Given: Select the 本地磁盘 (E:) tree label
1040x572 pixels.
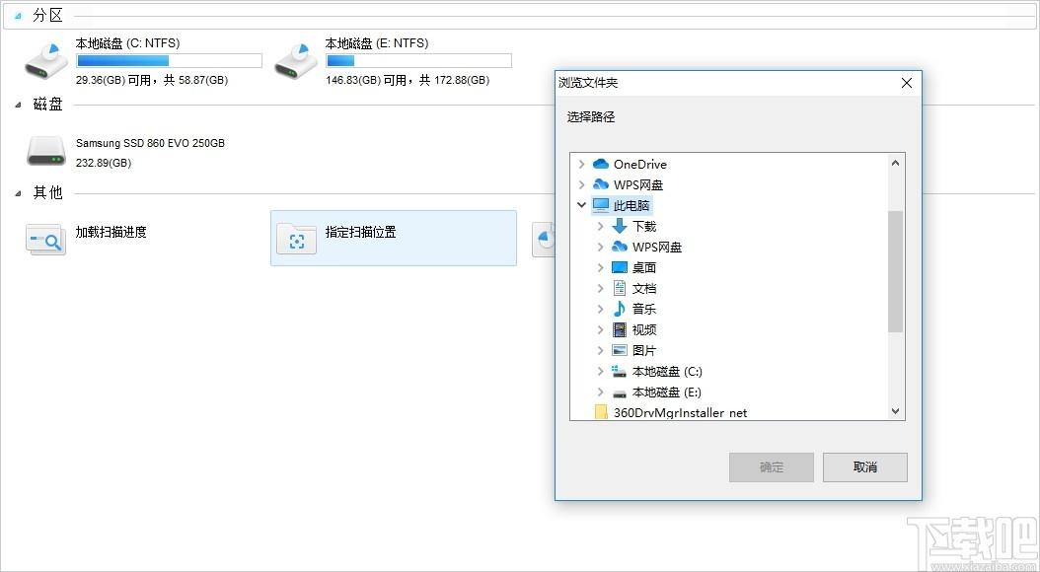Looking at the screenshot, I should 667,392.
